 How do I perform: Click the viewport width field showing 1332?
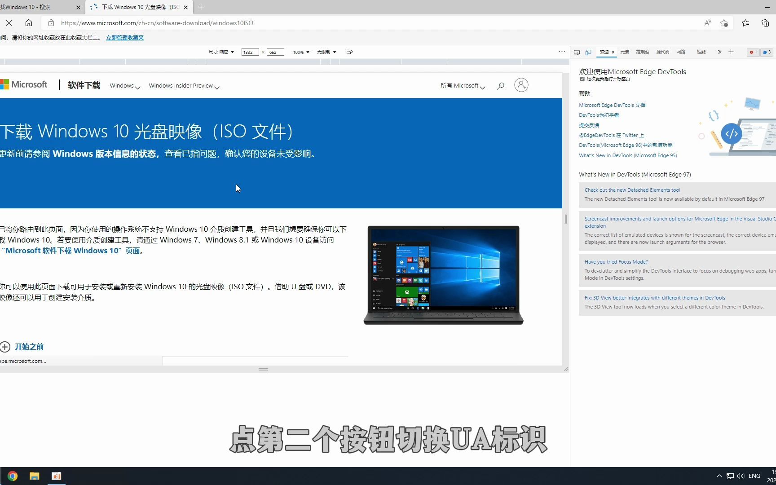250,52
